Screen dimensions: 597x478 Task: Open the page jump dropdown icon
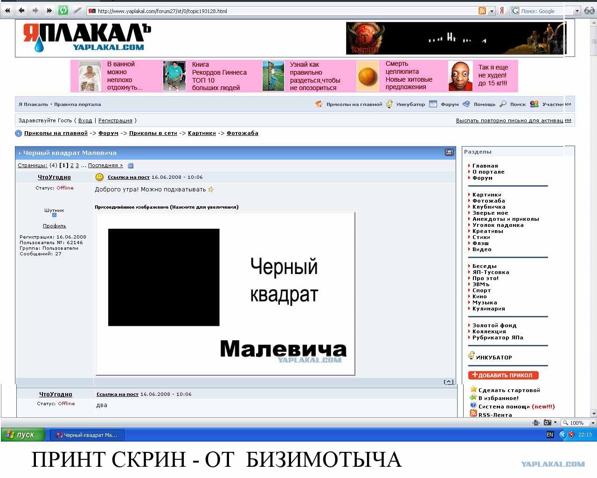pyautogui.click(x=131, y=166)
